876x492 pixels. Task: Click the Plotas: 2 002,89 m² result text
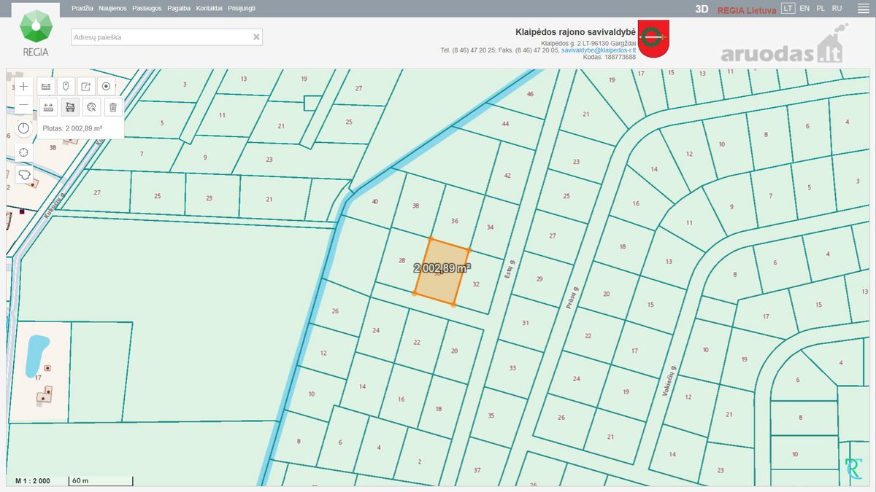pos(72,128)
